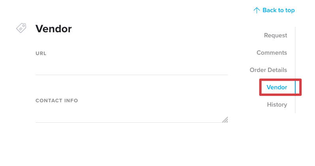
Task: Click the gray vertical divider near History
Action: (295, 105)
